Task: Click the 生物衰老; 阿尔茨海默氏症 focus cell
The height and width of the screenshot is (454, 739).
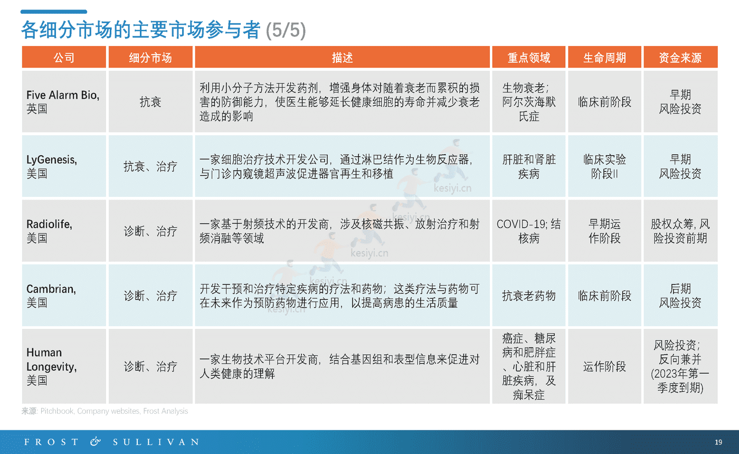Action: [528, 101]
